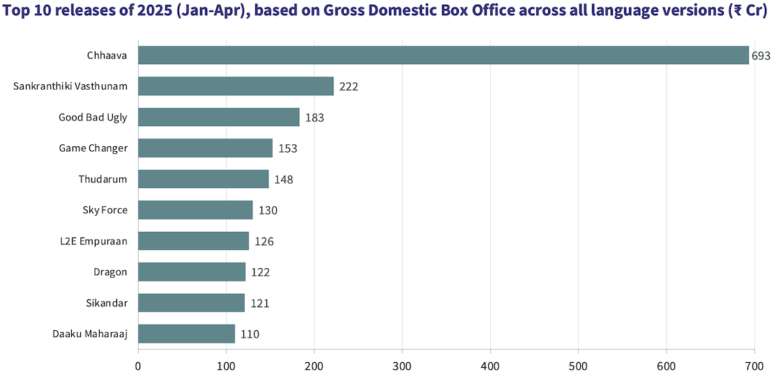Click the 300 axis tick label
This screenshot has height=374, width=774.
[x=402, y=366]
